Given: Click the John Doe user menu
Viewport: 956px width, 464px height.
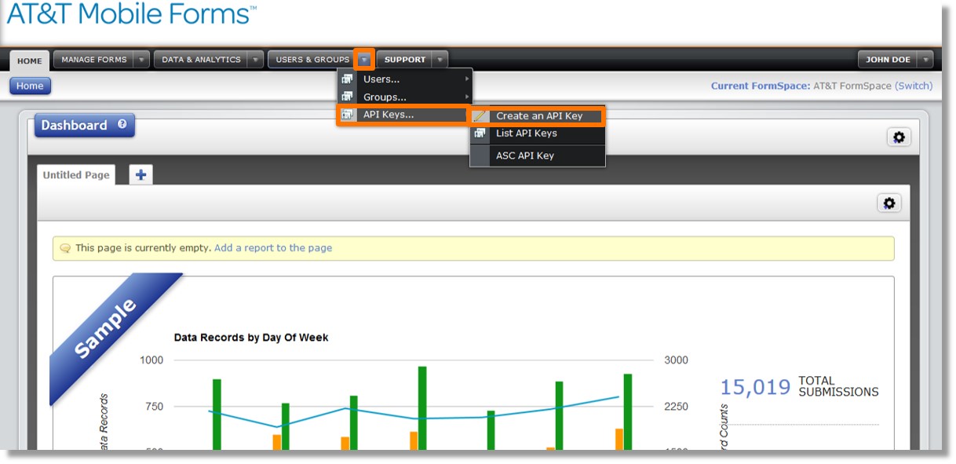Looking at the screenshot, I should (x=888, y=60).
